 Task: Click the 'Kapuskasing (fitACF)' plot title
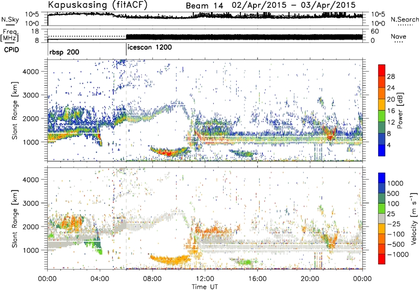97,5
